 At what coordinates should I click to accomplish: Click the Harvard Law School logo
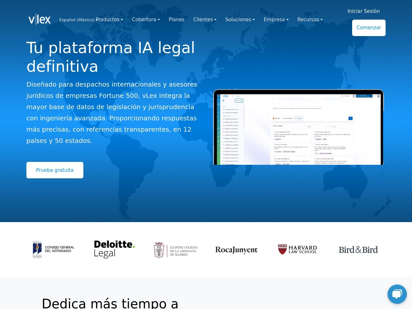(x=297, y=249)
